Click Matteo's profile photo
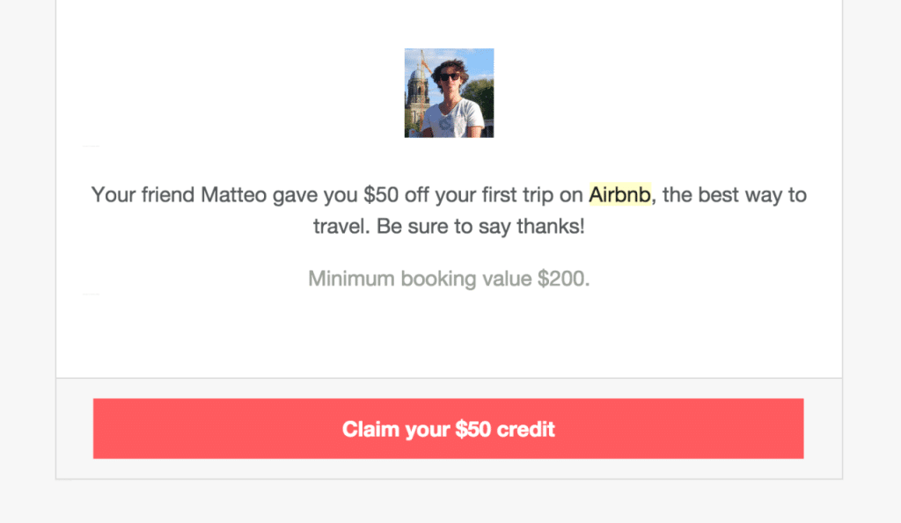Screen dimensions: 901x523 (x=449, y=93)
